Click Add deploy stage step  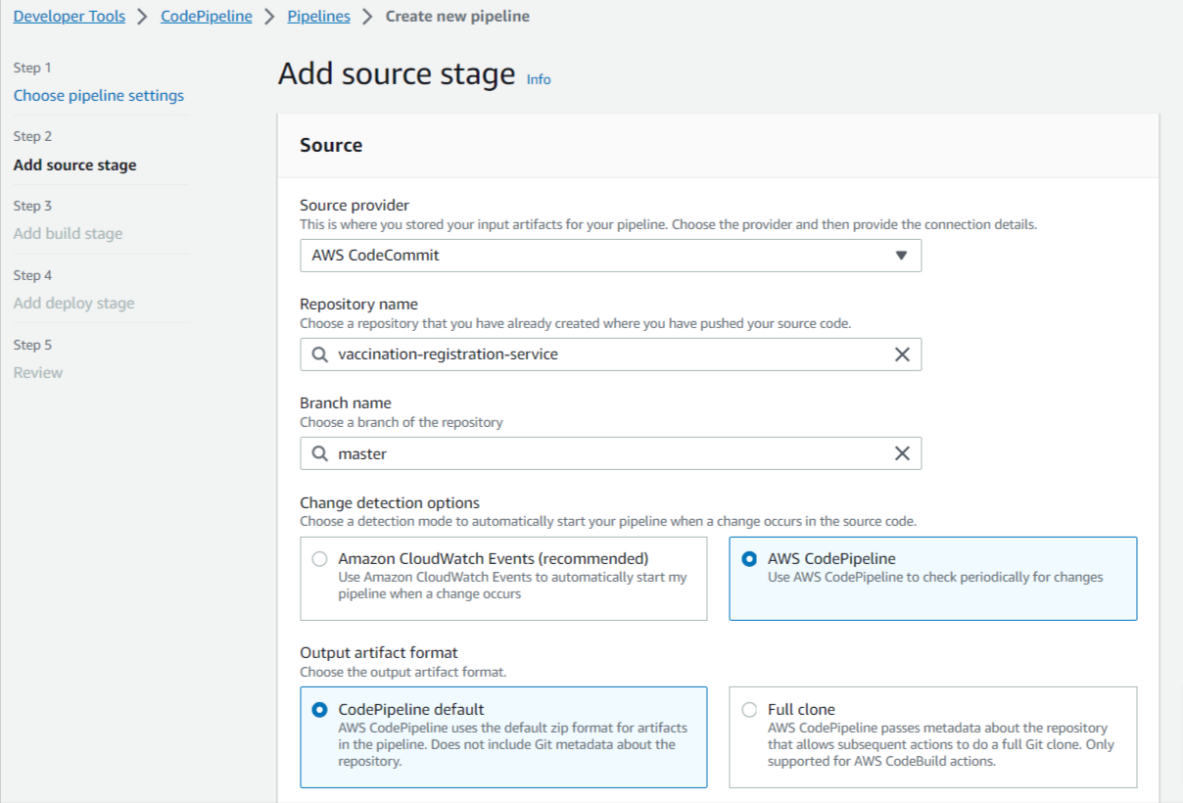74,304
